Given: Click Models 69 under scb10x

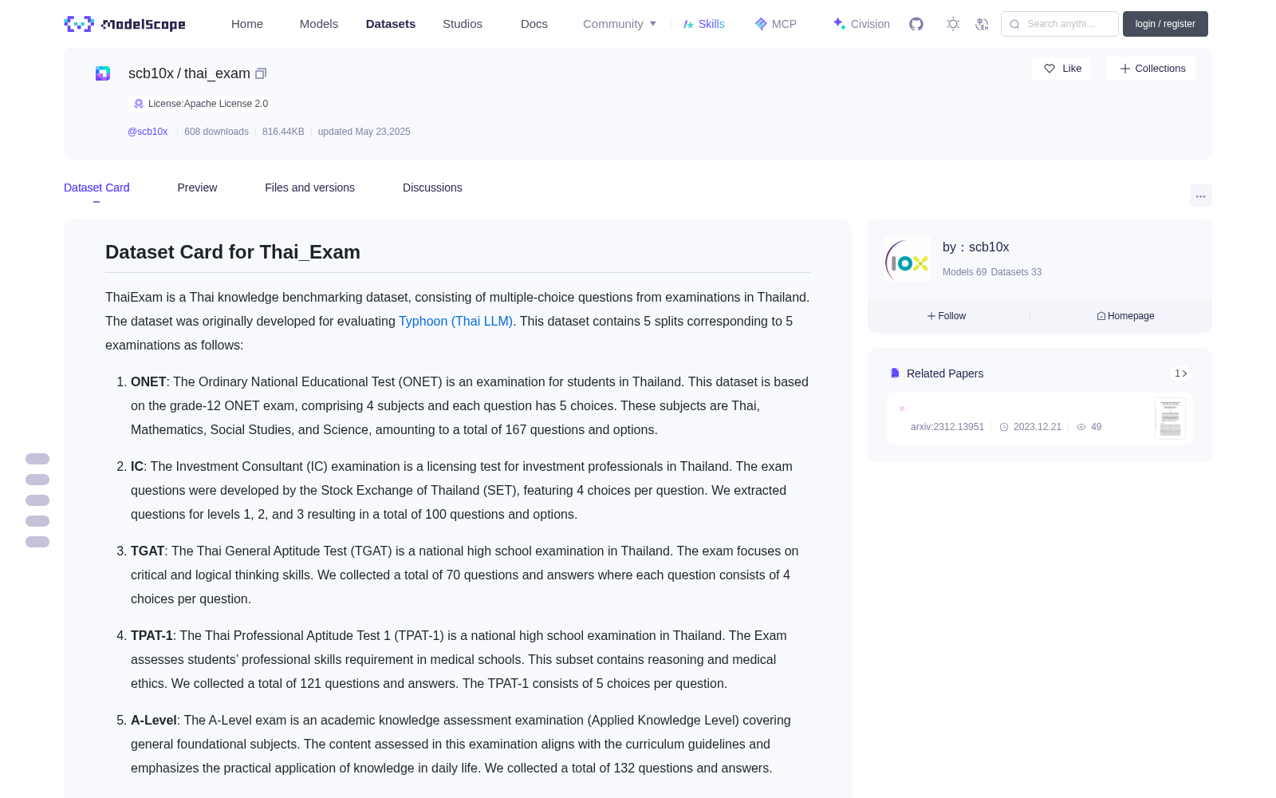Looking at the screenshot, I should (x=964, y=272).
